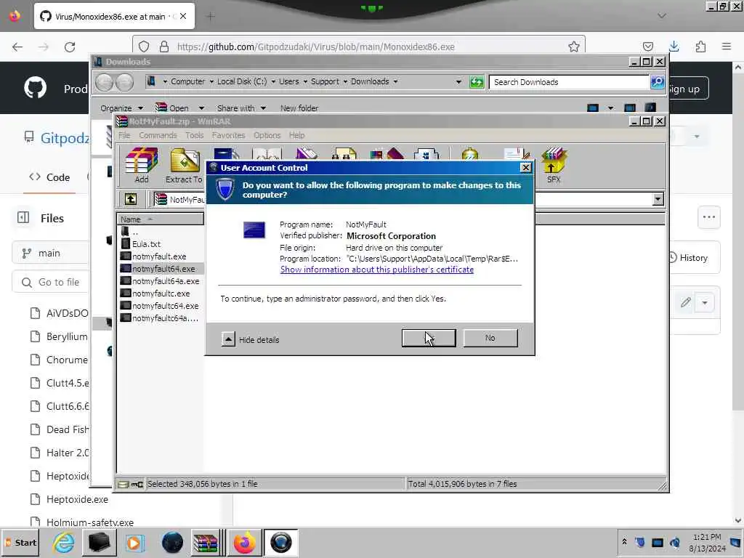Click the Downloads window search button icon

(657, 82)
